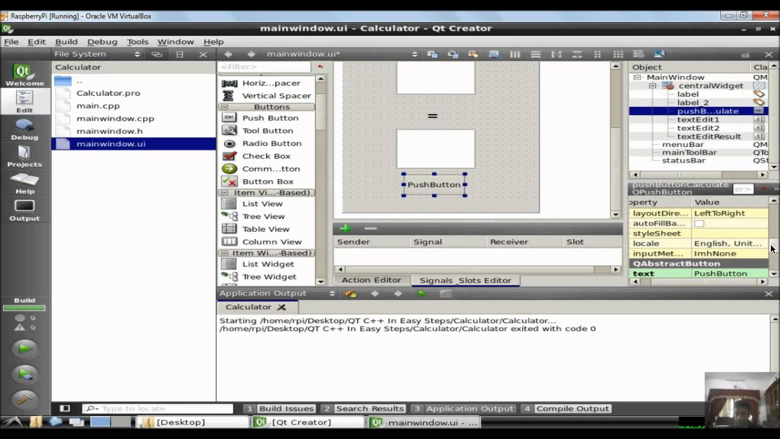
Task: Run the project with green play button
Action: click(x=25, y=348)
